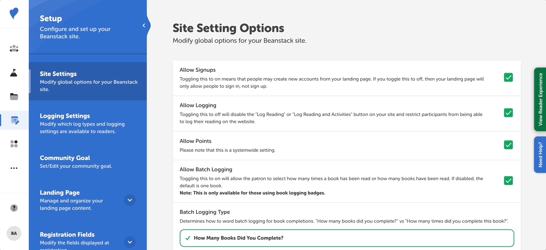This screenshot has width=546, height=250.
Task: Expand the Landing Page section chevron
Action: 130,200
